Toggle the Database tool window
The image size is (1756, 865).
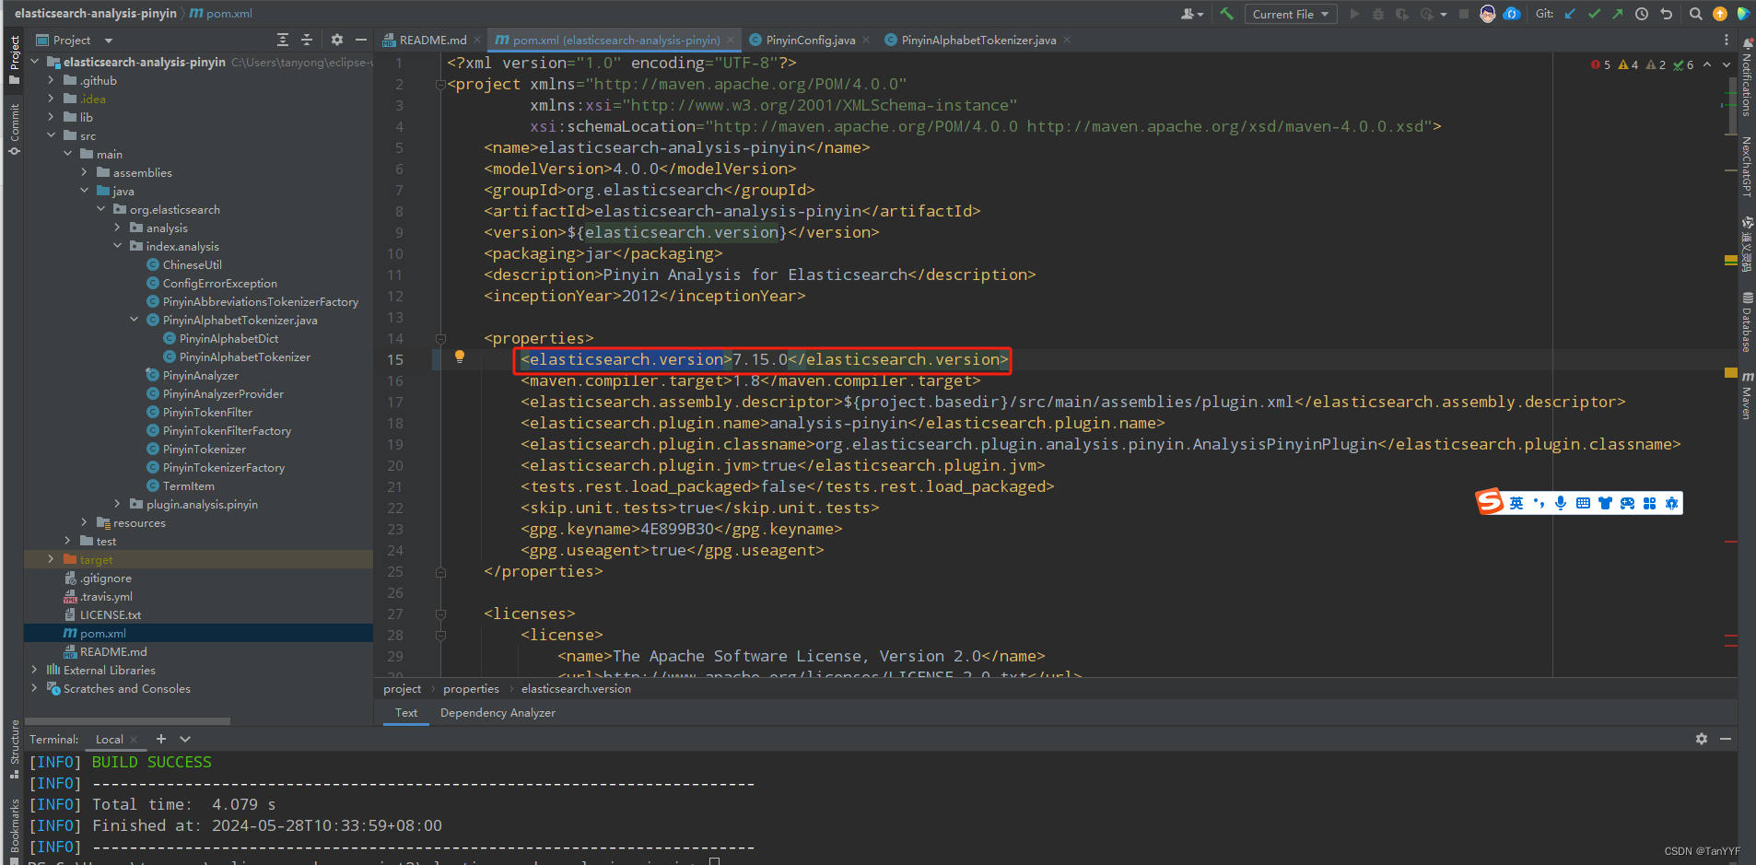pos(1746,322)
